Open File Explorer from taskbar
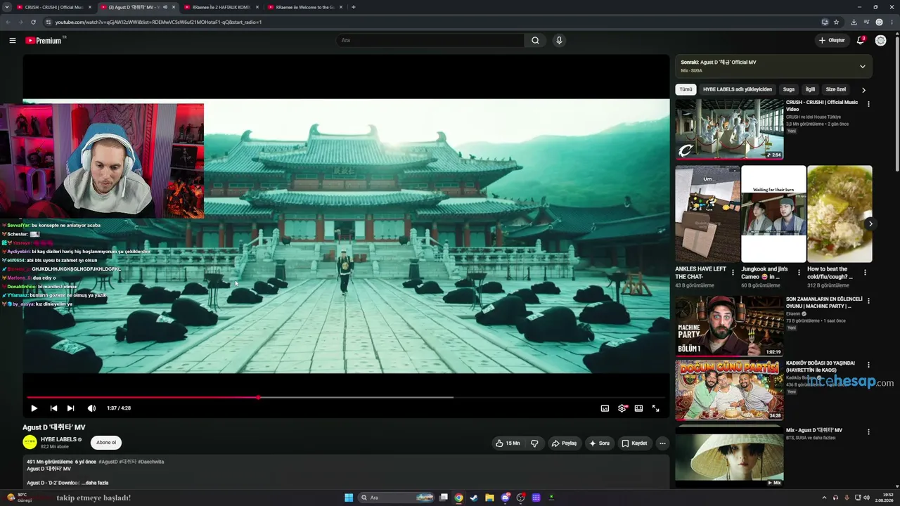The image size is (900, 506). pos(489,498)
